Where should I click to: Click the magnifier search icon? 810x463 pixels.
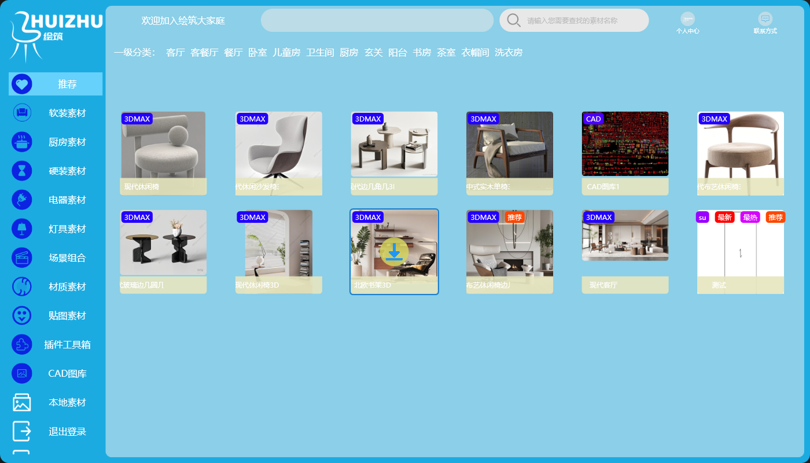tap(513, 20)
